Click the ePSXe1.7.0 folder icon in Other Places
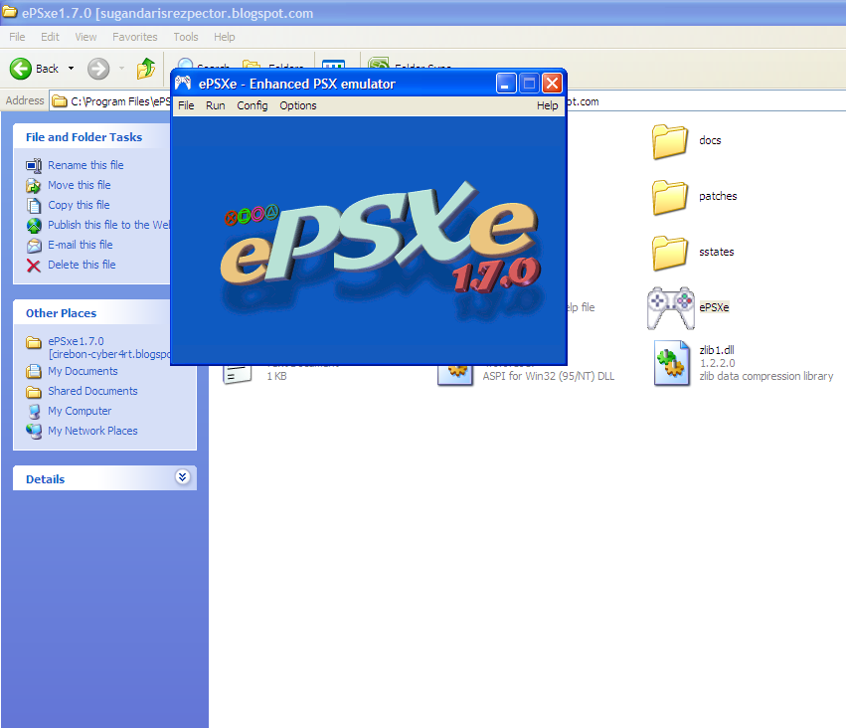 pyautogui.click(x=34, y=342)
